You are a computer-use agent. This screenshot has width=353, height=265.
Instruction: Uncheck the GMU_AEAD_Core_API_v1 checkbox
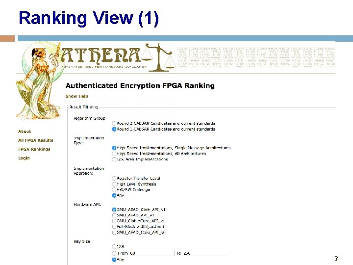pos(114,210)
